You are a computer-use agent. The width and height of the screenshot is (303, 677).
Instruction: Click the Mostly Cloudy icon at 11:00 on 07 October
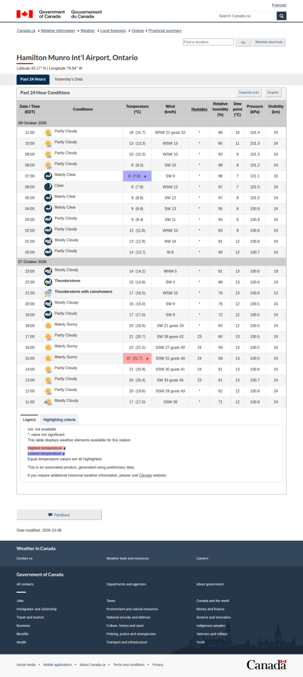click(x=48, y=402)
